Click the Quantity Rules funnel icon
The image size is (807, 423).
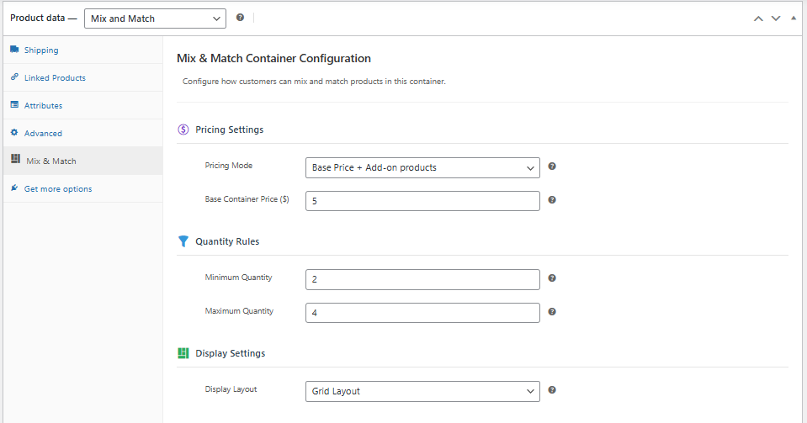pos(183,241)
